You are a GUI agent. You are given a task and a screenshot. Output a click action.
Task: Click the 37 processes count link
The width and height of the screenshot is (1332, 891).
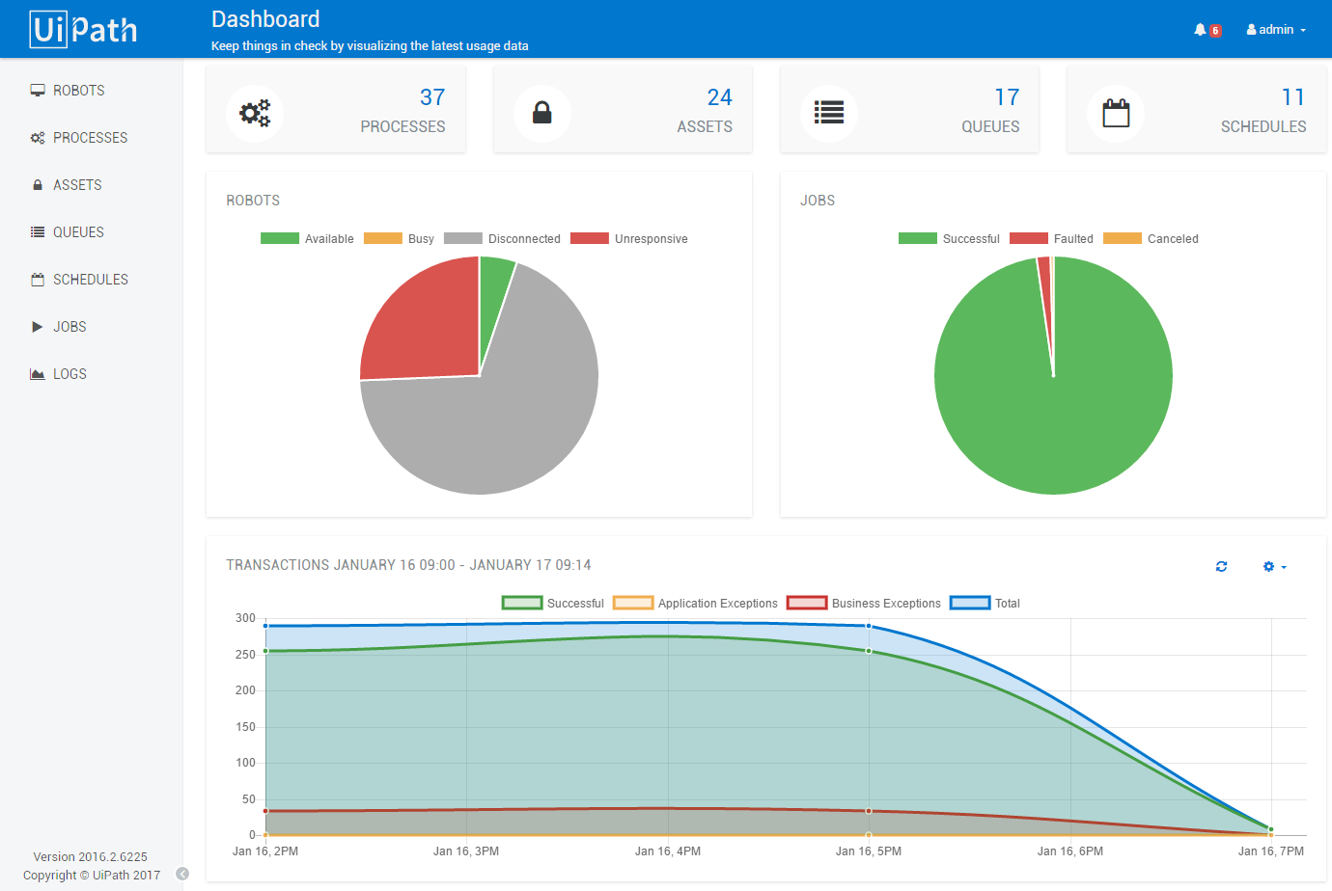[432, 97]
